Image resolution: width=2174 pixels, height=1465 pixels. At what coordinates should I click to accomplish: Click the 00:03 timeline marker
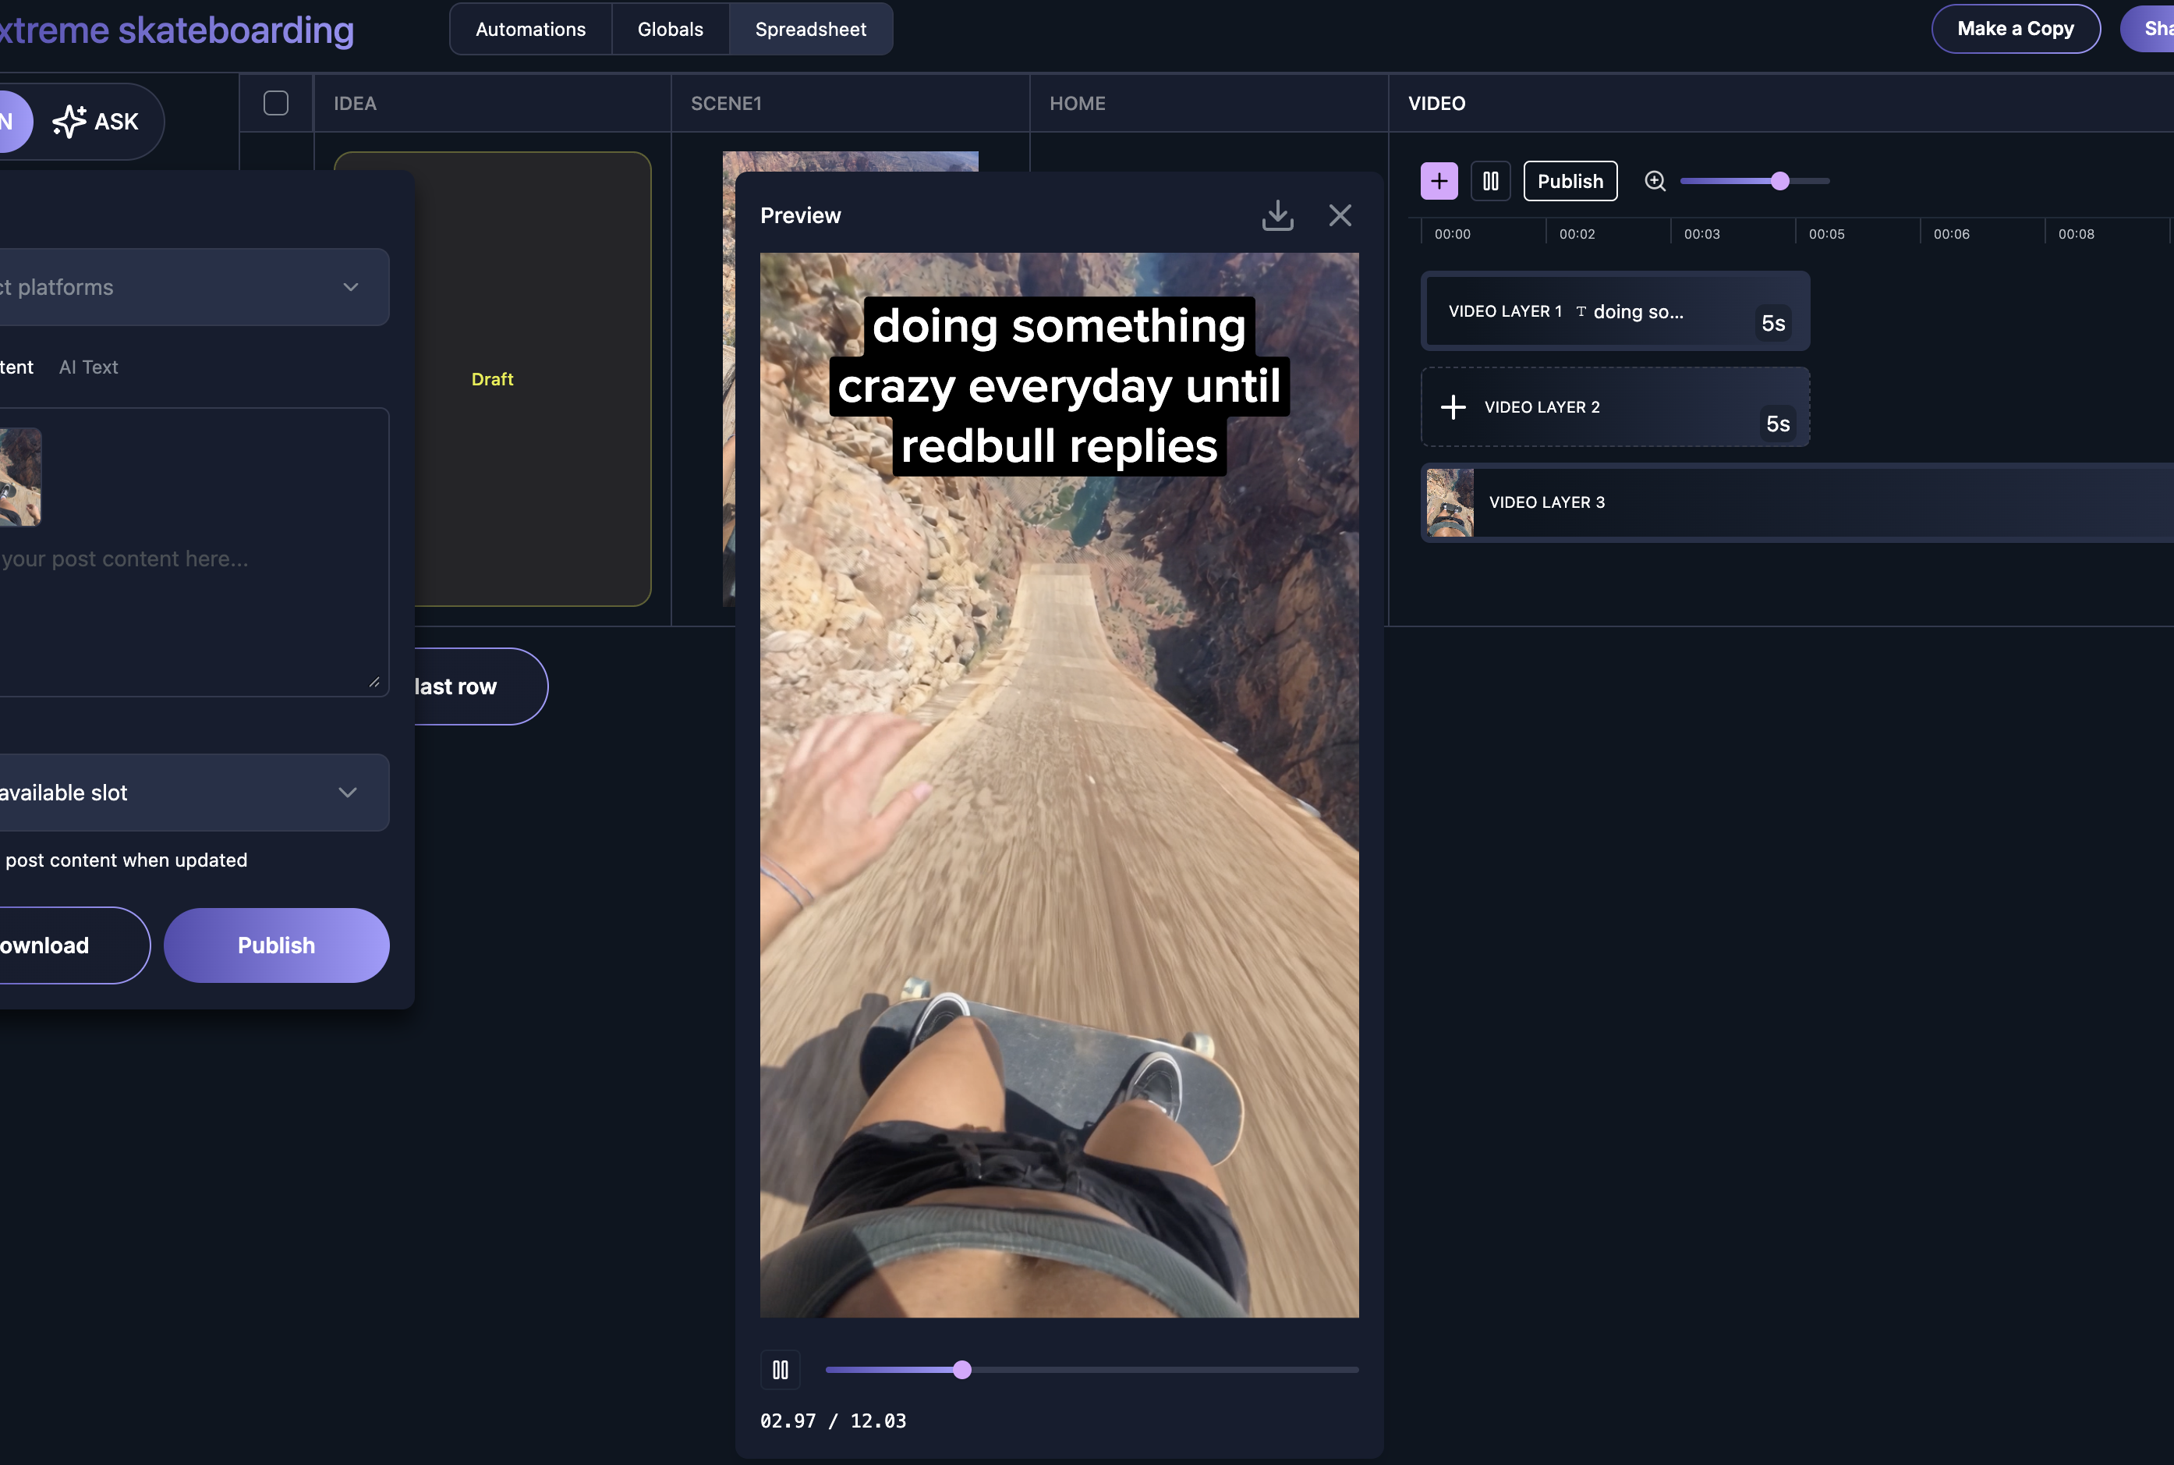[1701, 233]
